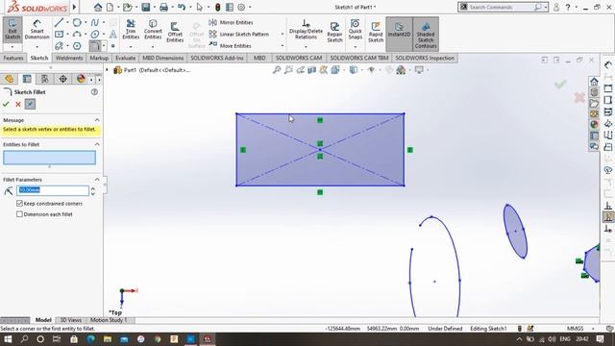The image size is (615, 346).
Task: Click Linear Sketch Pattern command
Action: 239,35
